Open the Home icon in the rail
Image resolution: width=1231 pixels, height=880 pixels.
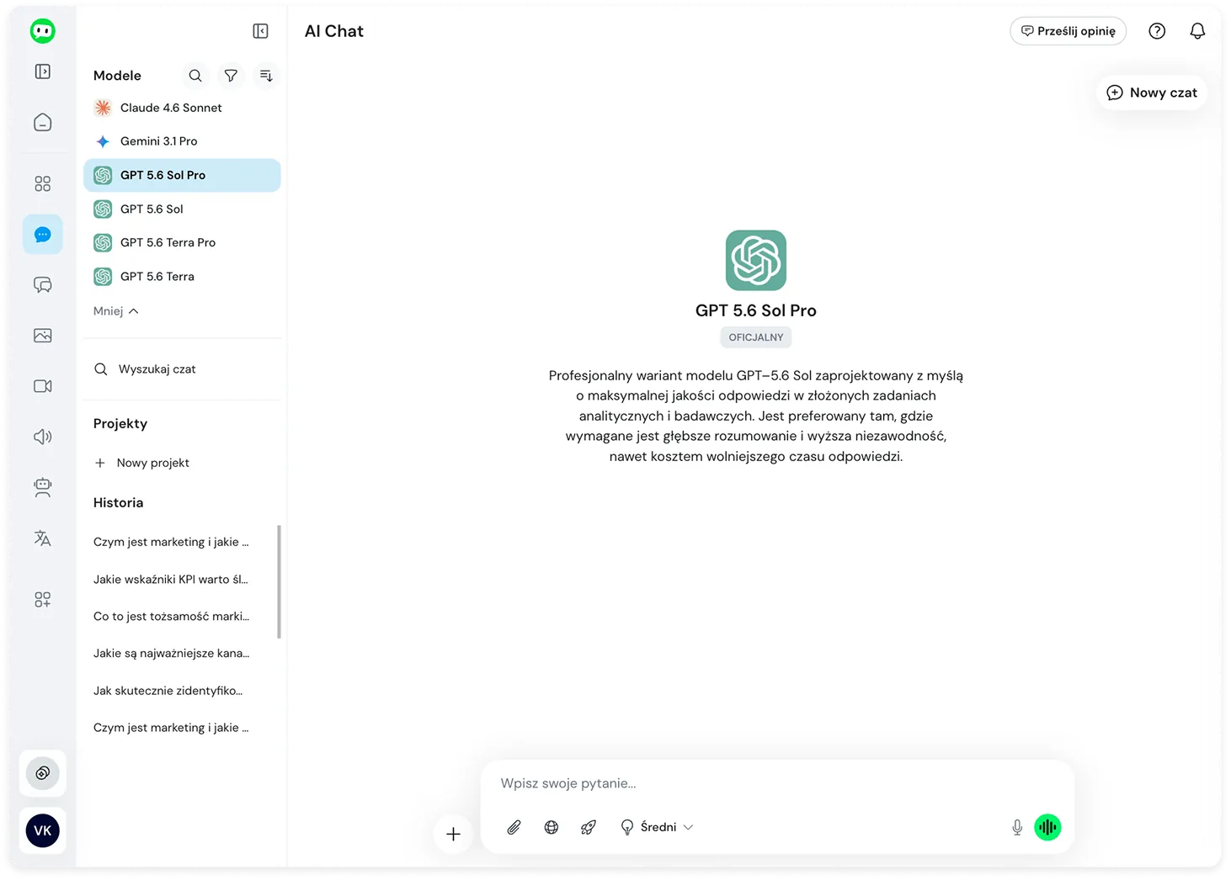click(43, 122)
